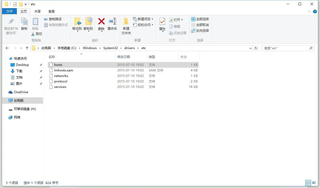Open OneDrive in the sidebar
This screenshot has width=320, height=188.
pos(21,92)
